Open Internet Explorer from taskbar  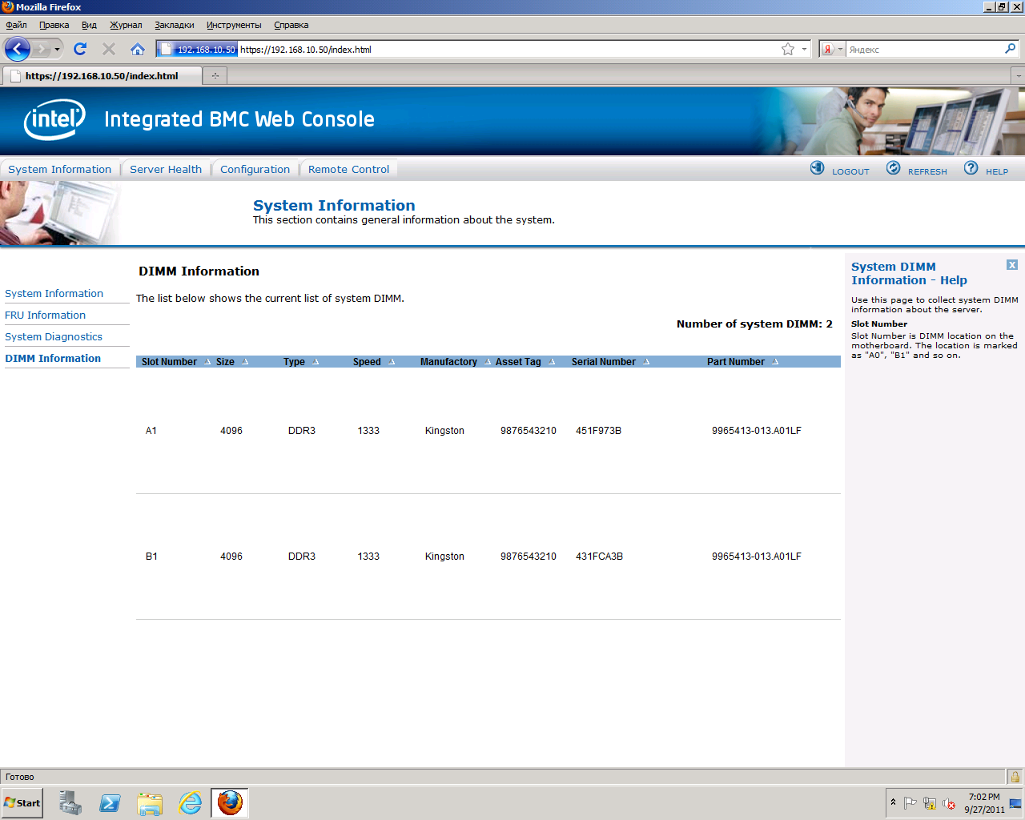[190, 802]
